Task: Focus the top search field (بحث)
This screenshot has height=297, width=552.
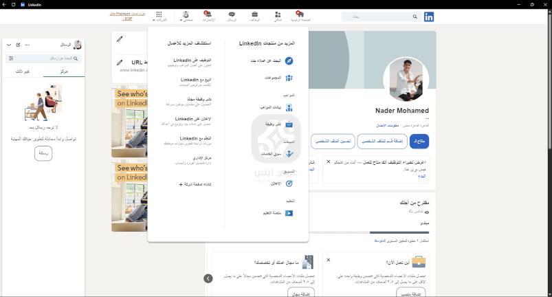Action: coord(381,16)
